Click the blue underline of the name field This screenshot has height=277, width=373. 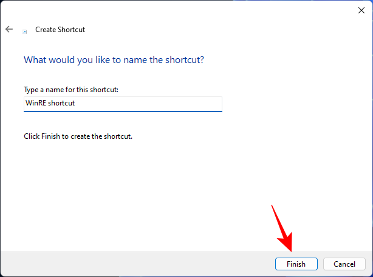pos(123,111)
